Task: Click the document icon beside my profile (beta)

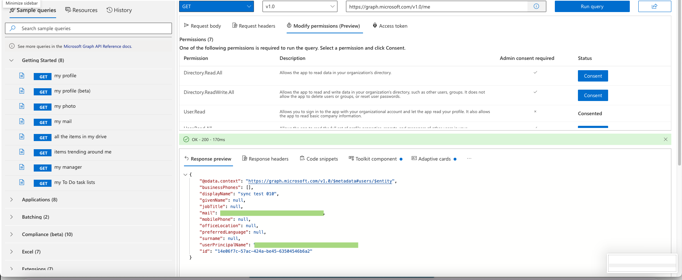Action: pos(22,91)
